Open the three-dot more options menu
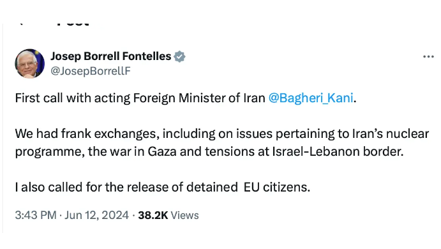Viewport: 441px width, 249px height. coord(428,57)
